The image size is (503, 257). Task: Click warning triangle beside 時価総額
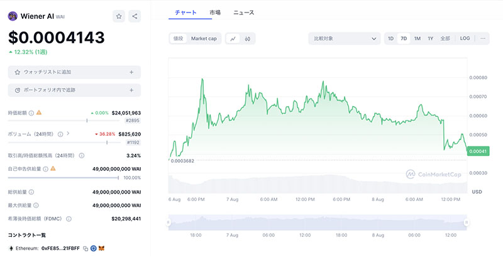[39, 112]
